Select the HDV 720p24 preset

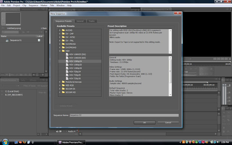75,72
